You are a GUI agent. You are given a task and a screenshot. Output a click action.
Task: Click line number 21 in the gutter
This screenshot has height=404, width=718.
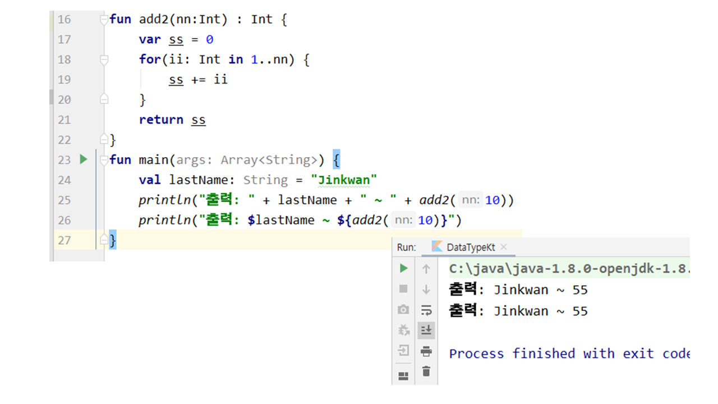pos(65,120)
